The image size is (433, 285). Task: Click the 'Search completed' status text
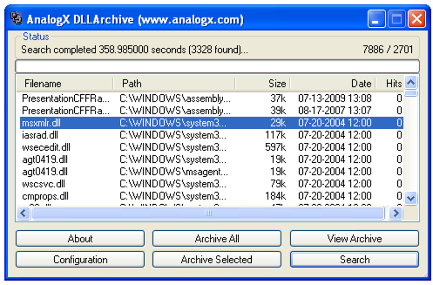click(x=135, y=50)
